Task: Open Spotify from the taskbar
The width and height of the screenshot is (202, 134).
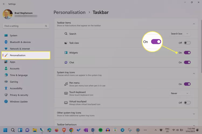Action: click(100, 130)
